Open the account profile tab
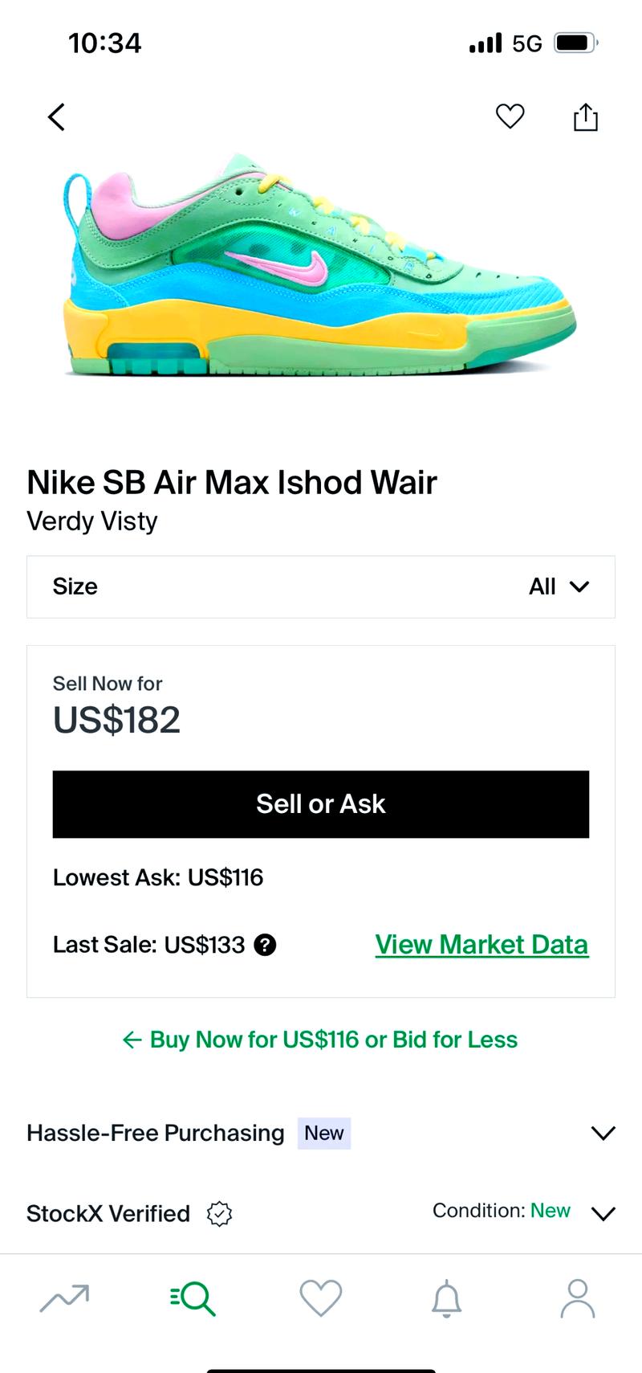Image resolution: width=642 pixels, height=1373 pixels. click(578, 1298)
